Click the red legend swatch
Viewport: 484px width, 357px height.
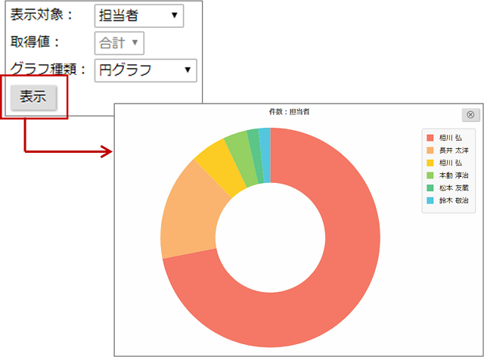tap(430, 138)
